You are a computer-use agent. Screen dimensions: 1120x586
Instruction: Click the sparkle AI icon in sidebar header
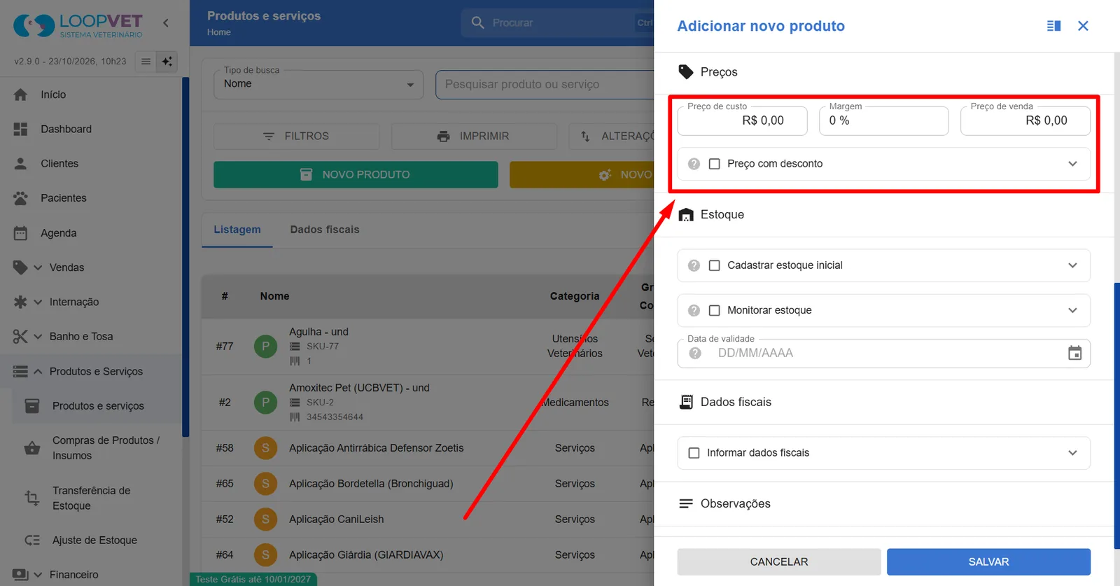tap(167, 62)
